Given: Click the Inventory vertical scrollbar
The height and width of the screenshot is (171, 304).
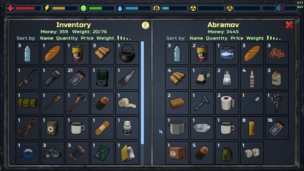Looking at the screenshot, I should [142, 93].
